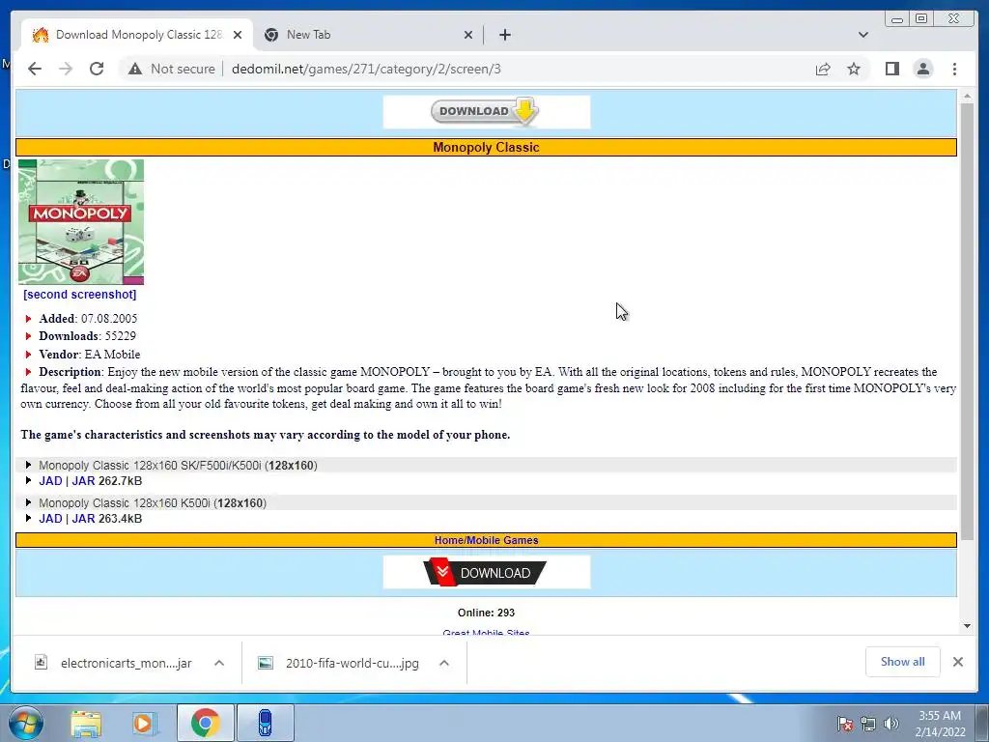The height and width of the screenshot is (742, 989).
Task: Open the tab search dropdown chevron
Action: [862, 35]
